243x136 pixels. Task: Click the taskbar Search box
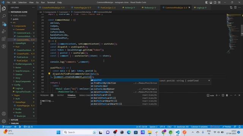pyautogui.click(x=80, y=132)
